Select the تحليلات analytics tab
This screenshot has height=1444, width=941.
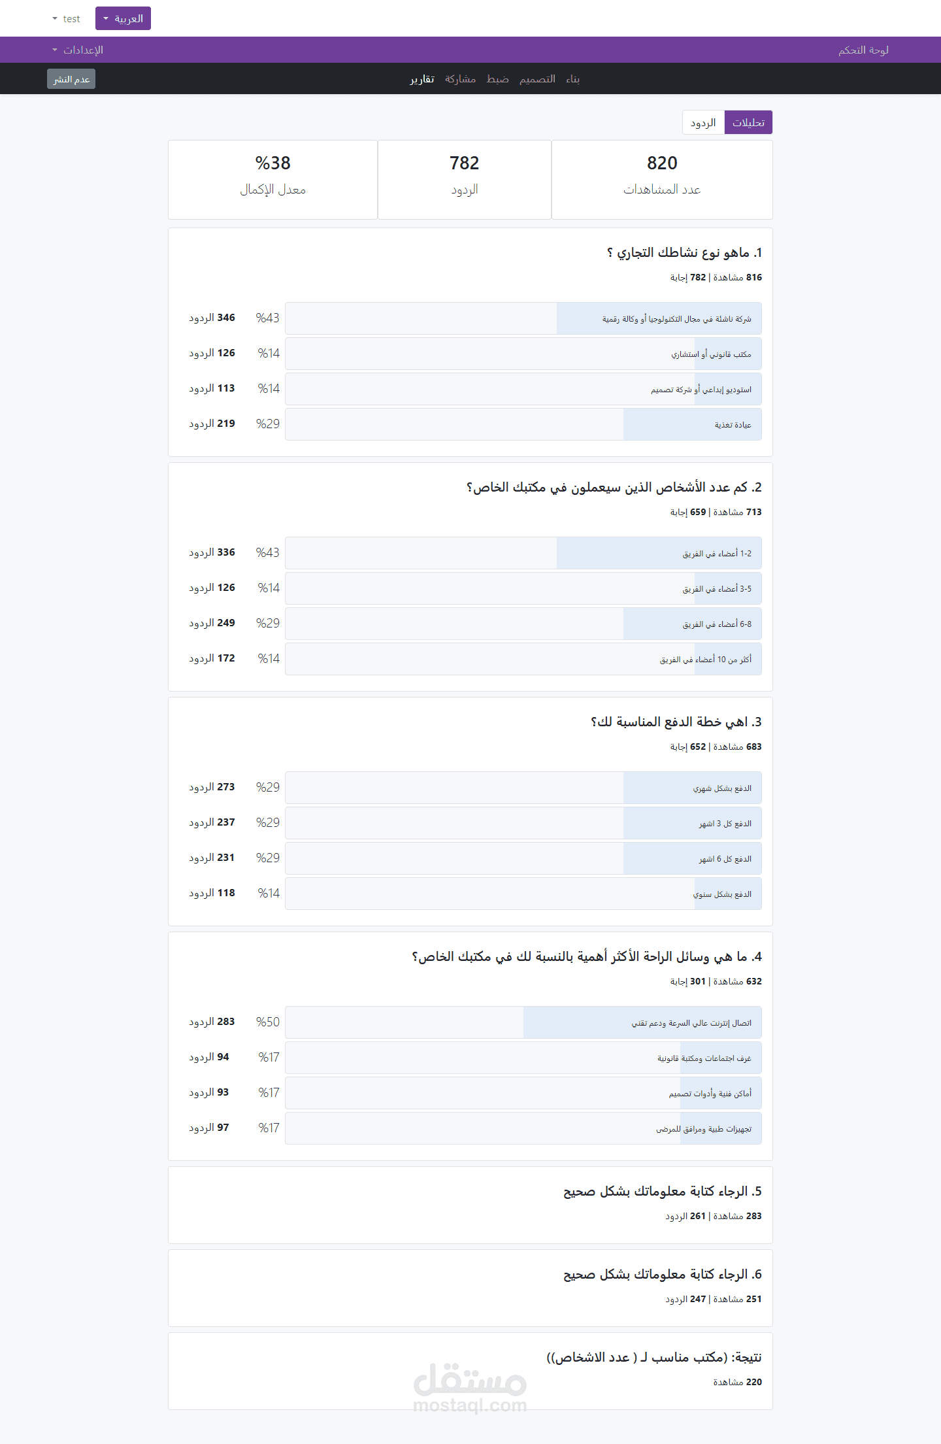click(x=748, y=122)
